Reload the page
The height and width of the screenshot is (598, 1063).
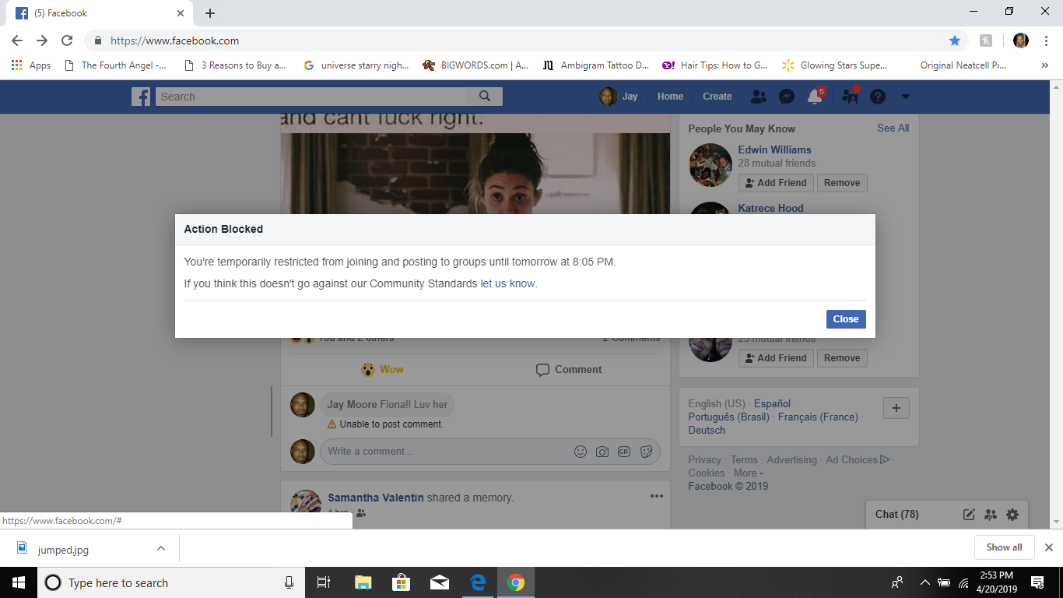pos(67,40)
